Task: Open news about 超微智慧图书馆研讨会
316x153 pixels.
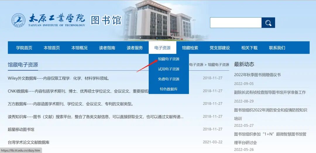Action: pyautogui.click(x=270, y=138)
